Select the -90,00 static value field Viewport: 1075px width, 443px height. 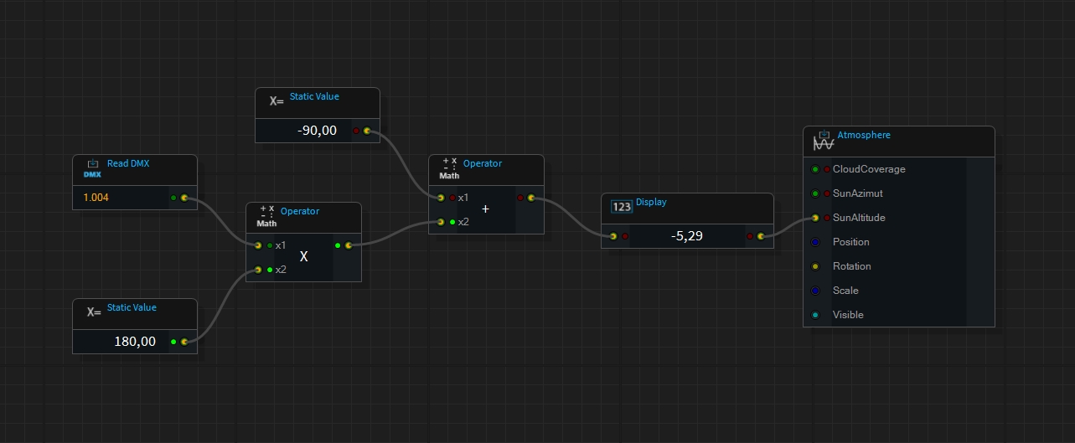click(318, 131)
